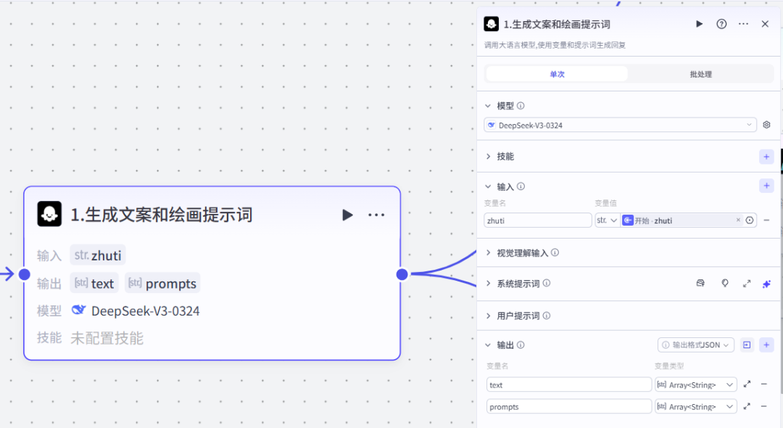Expand the 技能 section

point(488,156)
